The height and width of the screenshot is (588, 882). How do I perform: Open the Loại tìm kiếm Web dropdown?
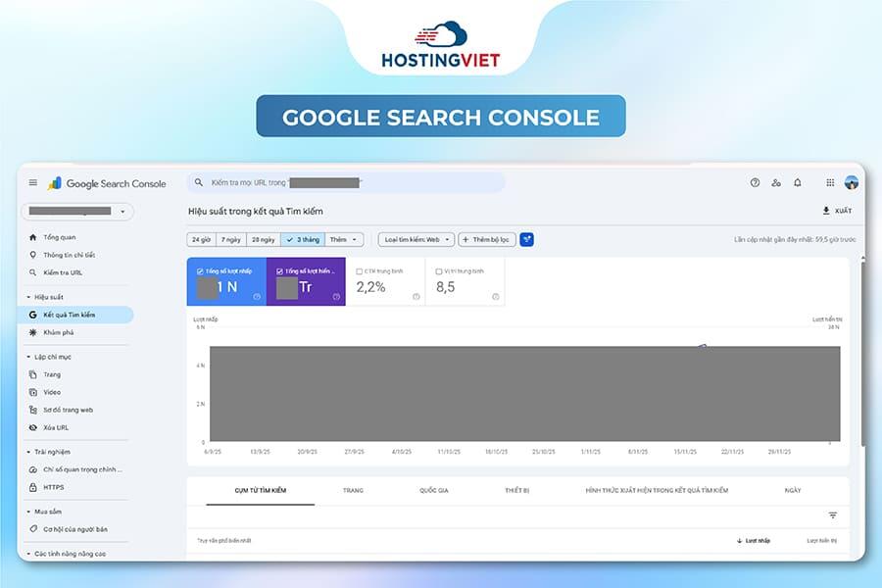[412, 238]
